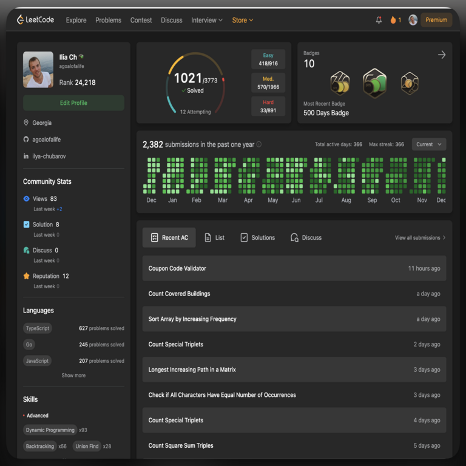Switch to the Solutions tab
The width and height of the screenshot is (466, 466).
coord(257,238)
